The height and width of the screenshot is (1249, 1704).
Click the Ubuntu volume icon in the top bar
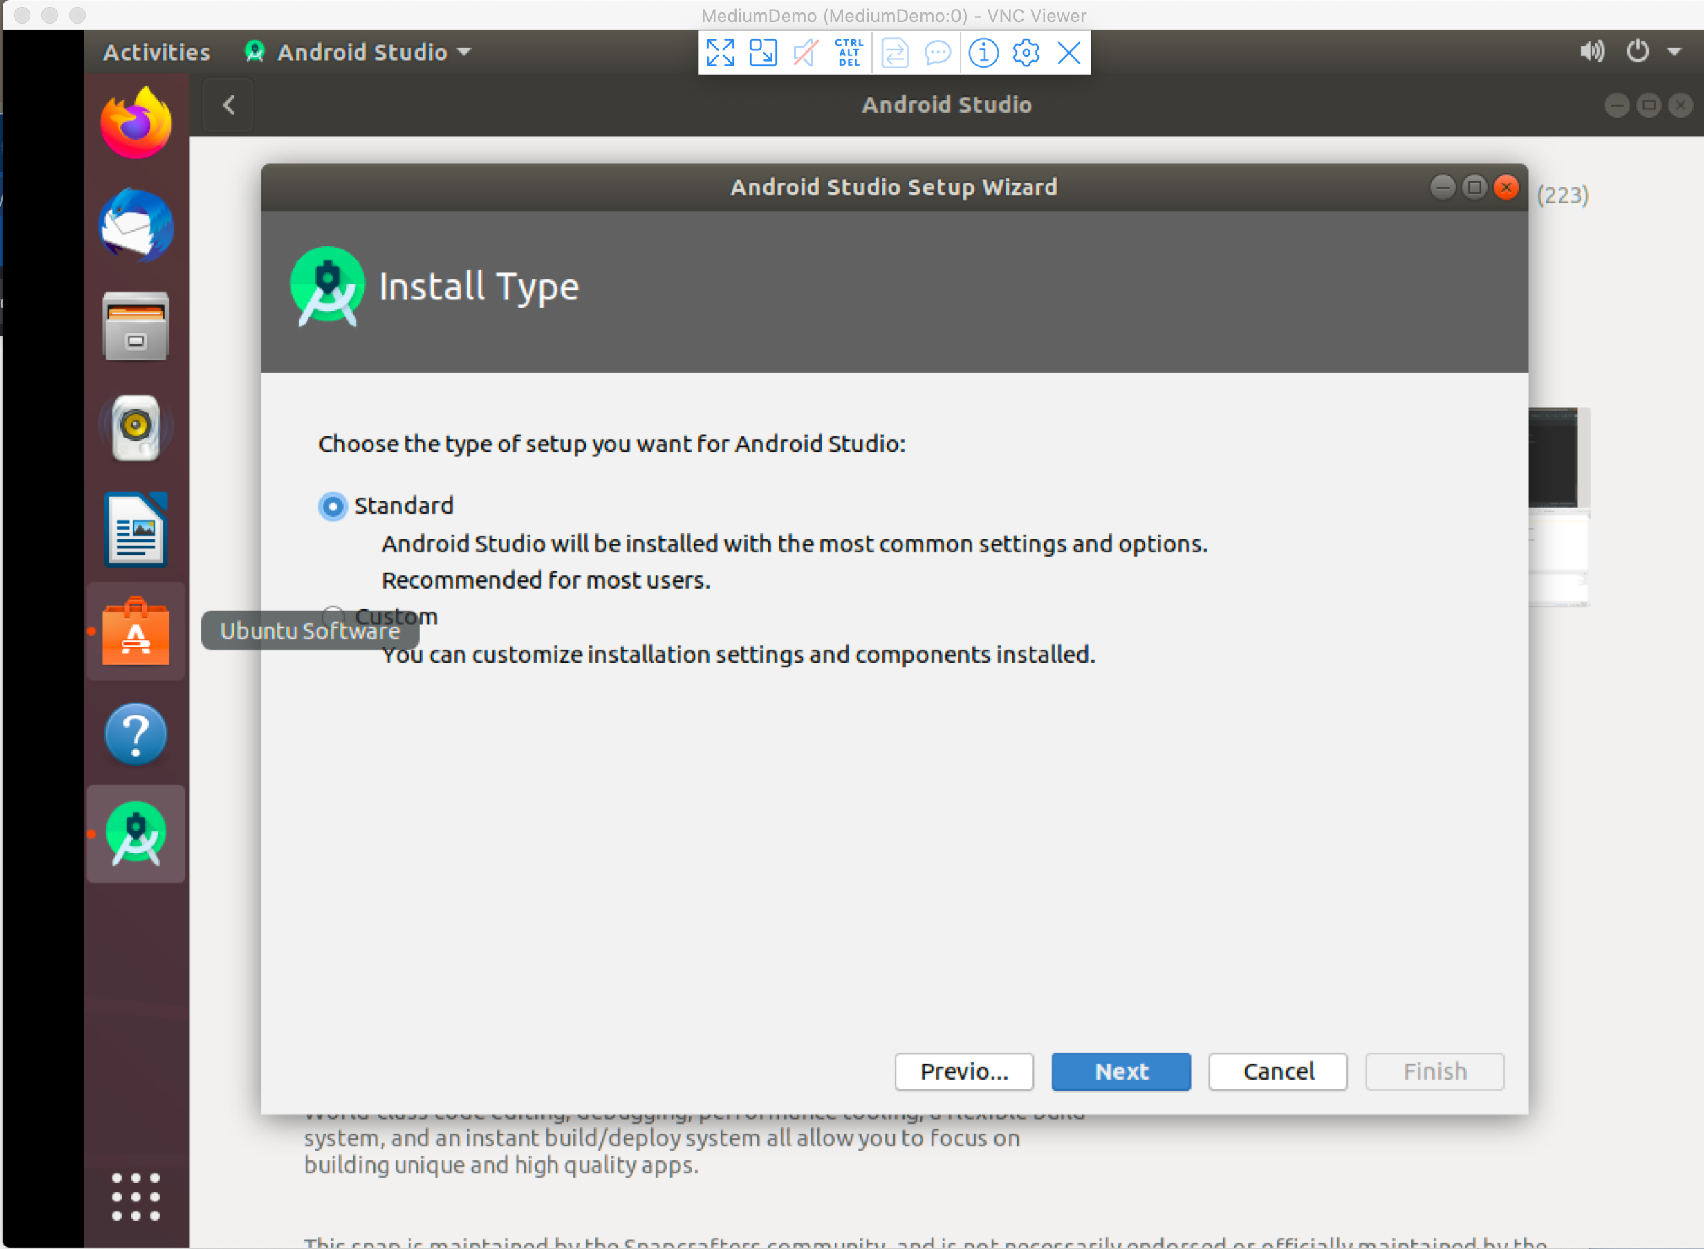pos(1592,51)
